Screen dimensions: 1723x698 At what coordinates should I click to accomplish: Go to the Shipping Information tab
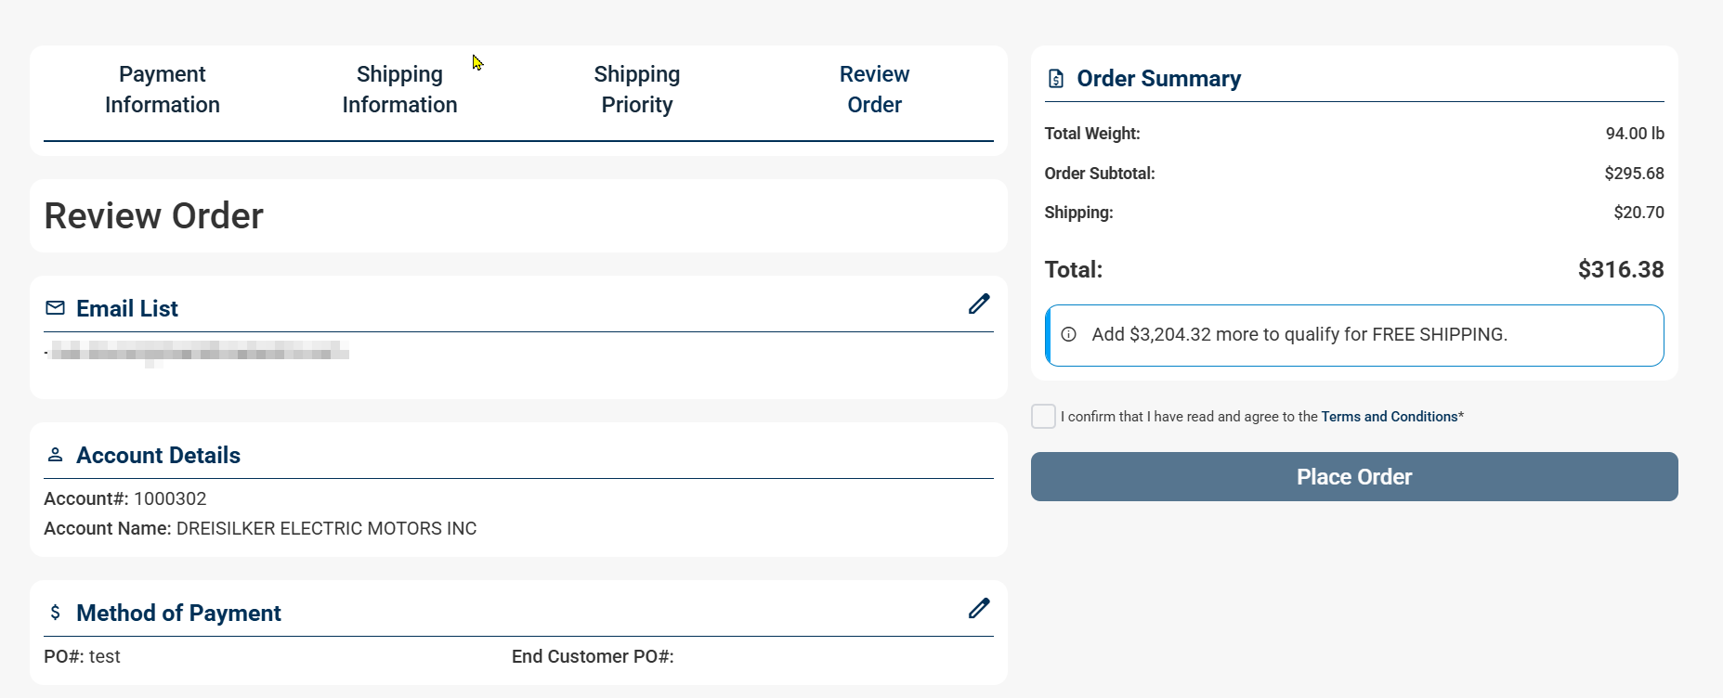coord(399,89)
